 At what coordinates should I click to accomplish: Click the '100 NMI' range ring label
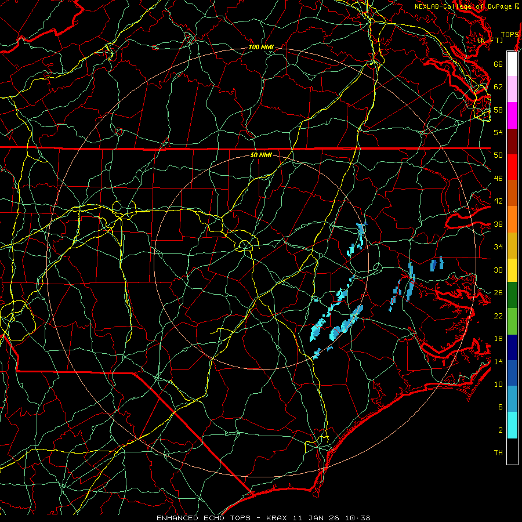point(261,48)
